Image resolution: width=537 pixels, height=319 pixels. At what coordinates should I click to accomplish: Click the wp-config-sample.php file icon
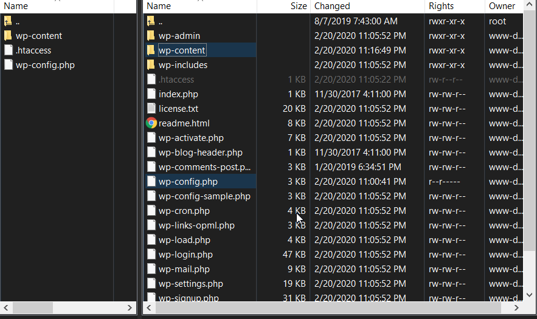pyautogui.click(x=151, y=196)
